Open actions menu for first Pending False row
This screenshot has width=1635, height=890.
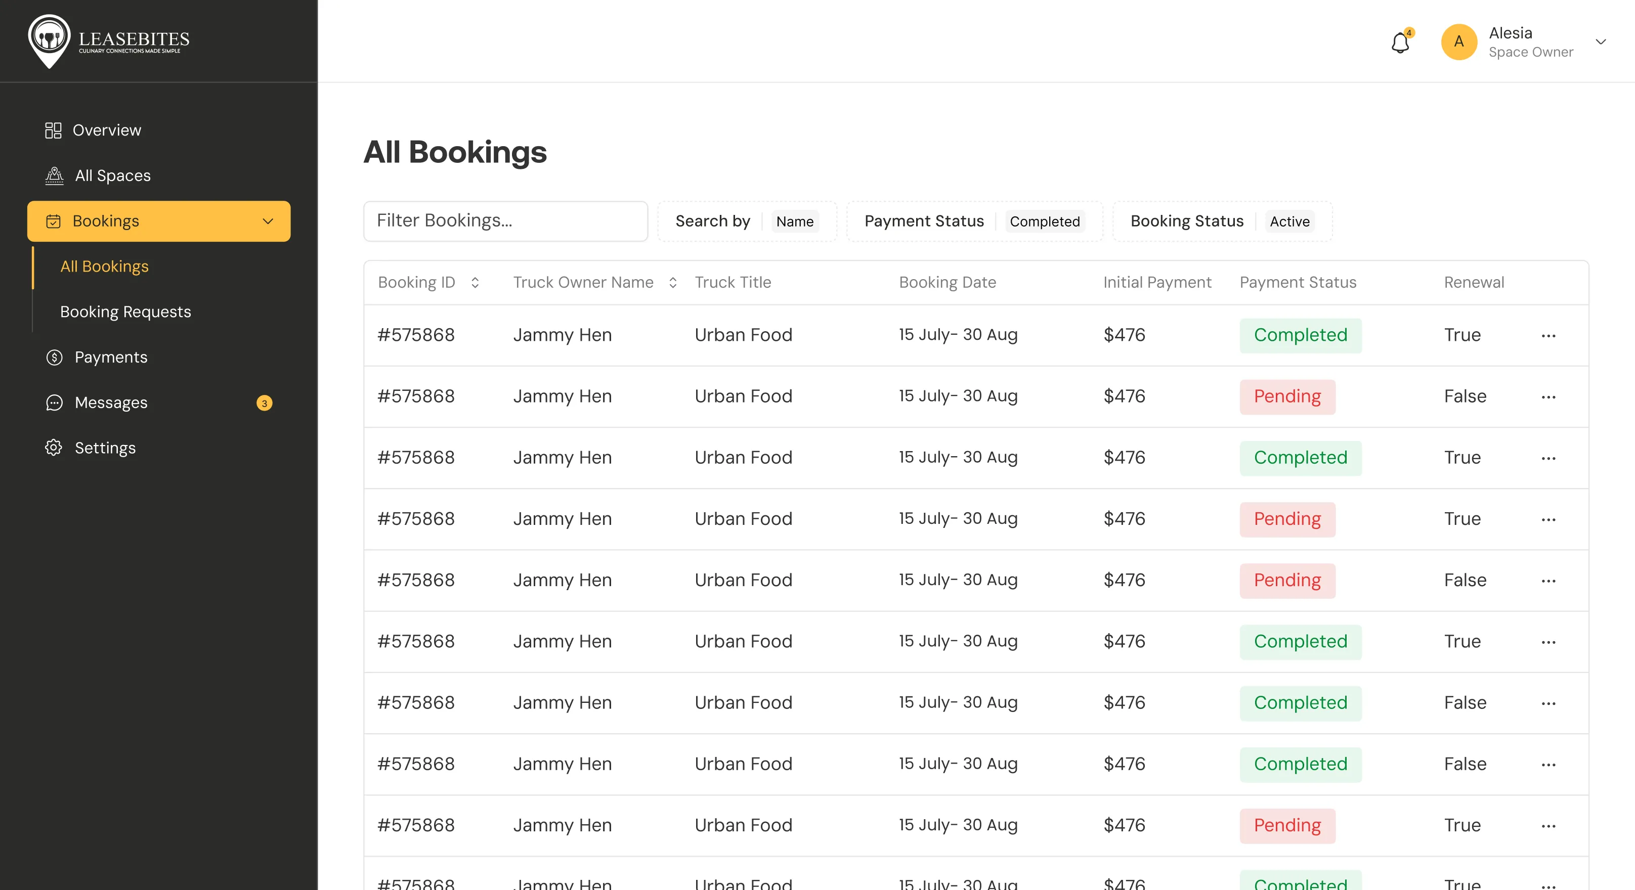pyautogui.click(x=1548, y=397)
